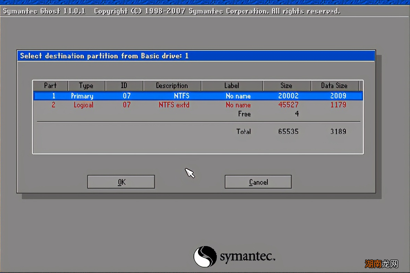Click the ID column header
The image size is (410, 273).
(x=124, y=86)
